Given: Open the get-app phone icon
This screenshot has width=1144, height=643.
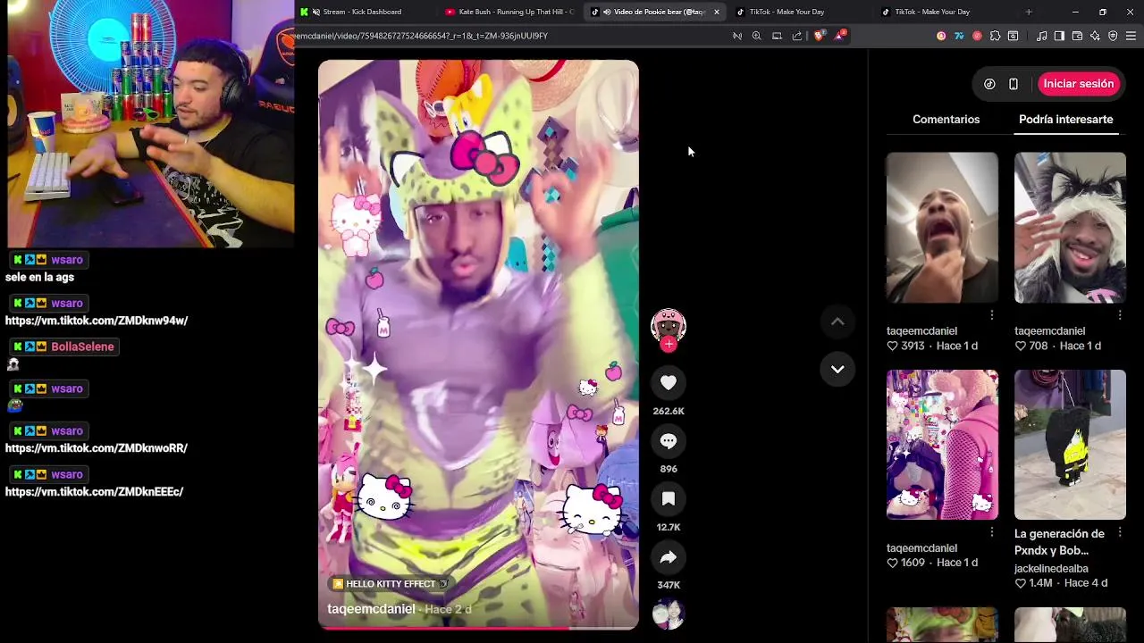Looking at the screenshot, I should pyautogui.click(x=1013, y=84).
